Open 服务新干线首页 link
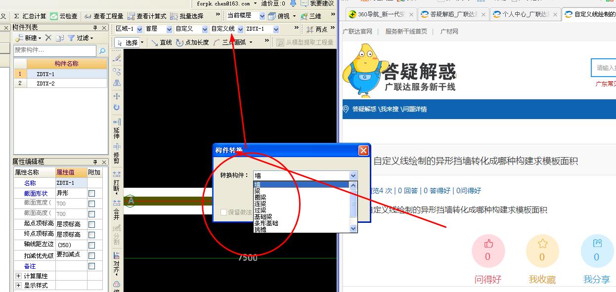The width and height of the screenshot is (616, 292). pos(406,31)
